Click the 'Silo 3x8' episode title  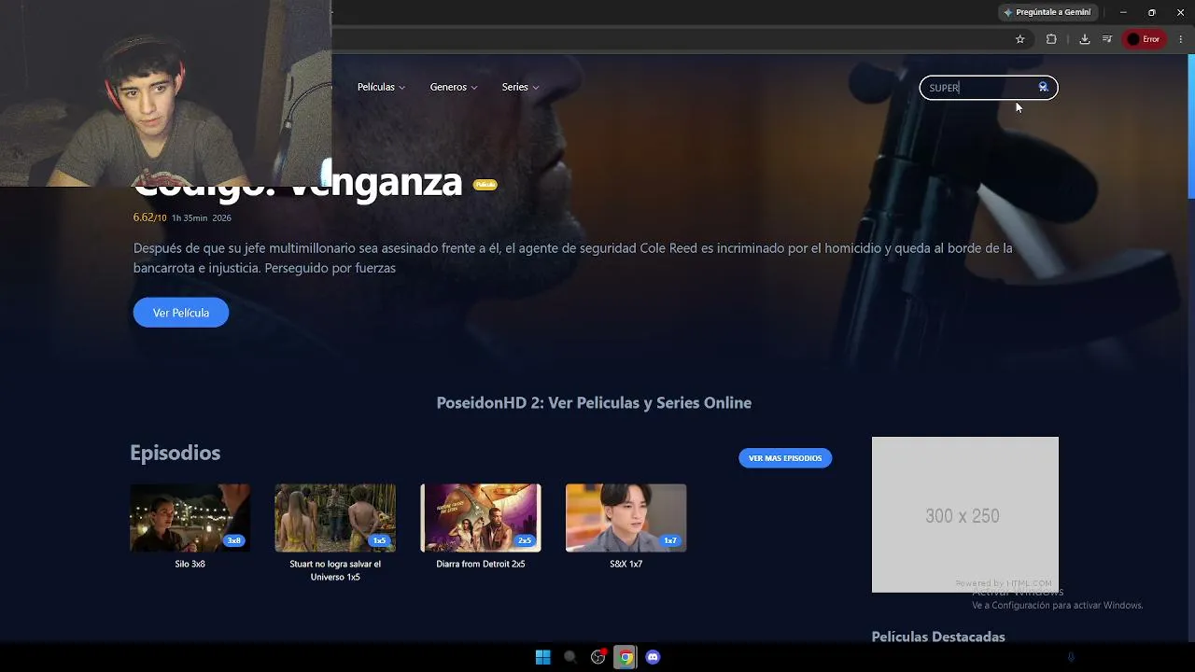click(x=190, y=564)
